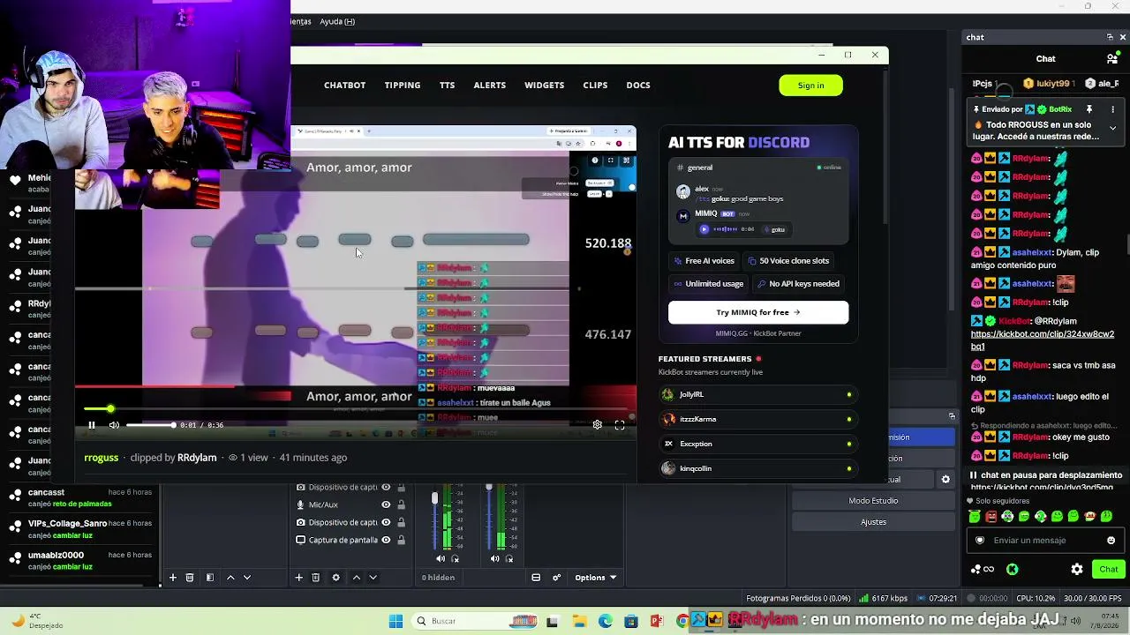Open scene filters in OBS scenes toolbar
Viewport: 1130px width, 635px height.
[209, 578]
